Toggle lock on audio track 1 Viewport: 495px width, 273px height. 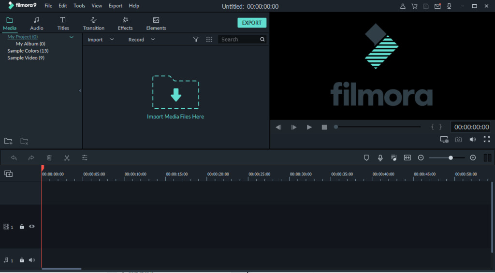pos(22,260)
